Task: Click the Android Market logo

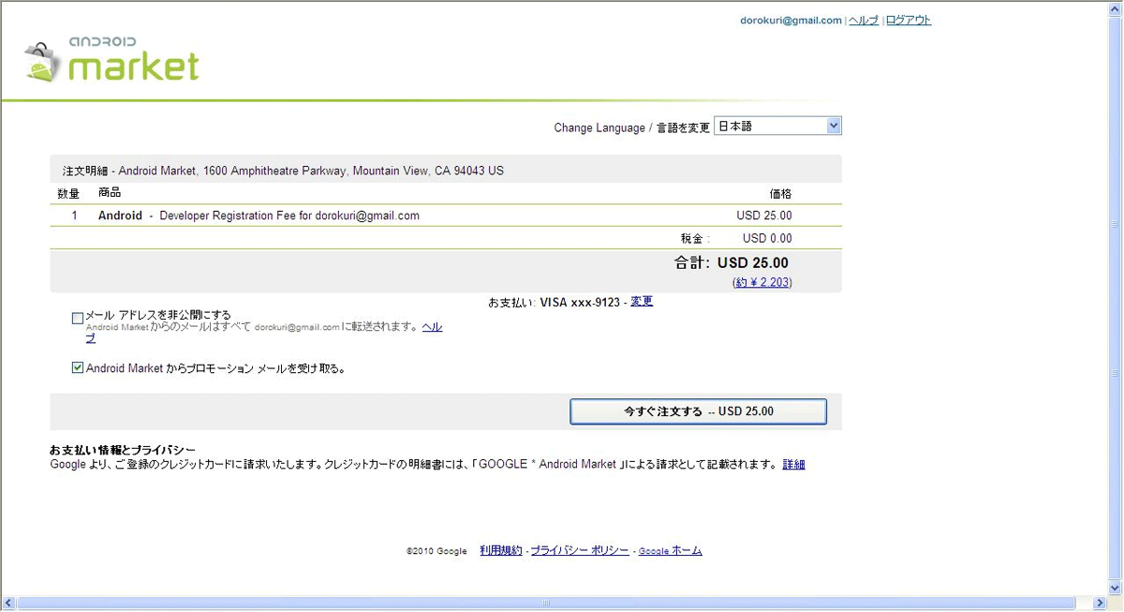Action: (x=112, y=60)
